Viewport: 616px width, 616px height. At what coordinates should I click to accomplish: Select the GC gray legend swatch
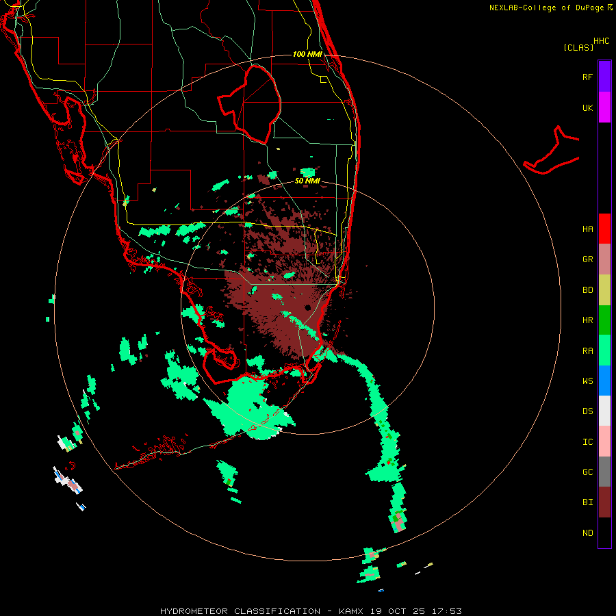click(604, 472)
